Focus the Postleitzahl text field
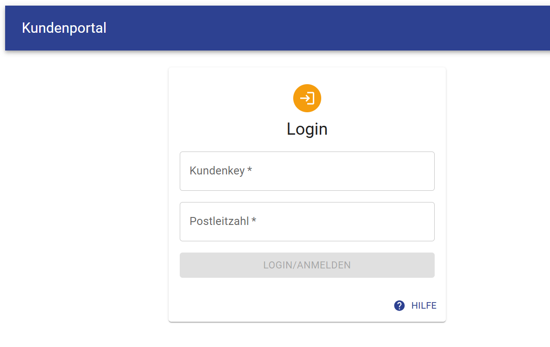The width and height of the screenshot is (550, 347). (307, 222)
